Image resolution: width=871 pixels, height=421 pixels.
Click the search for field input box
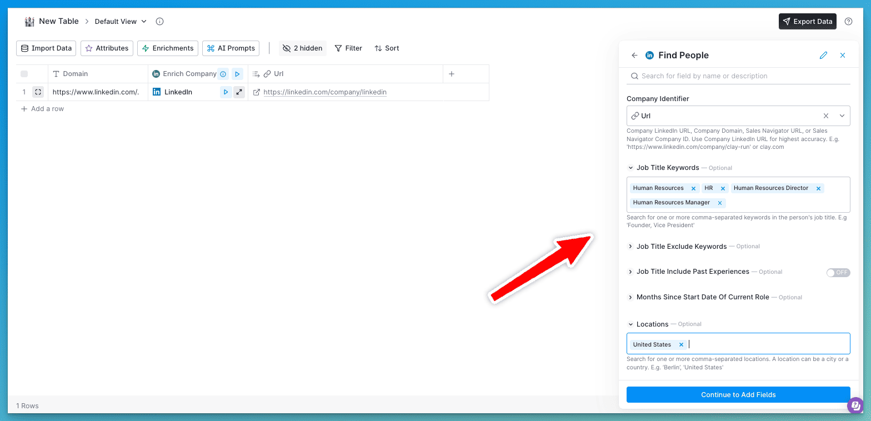[x=739, y=76]
